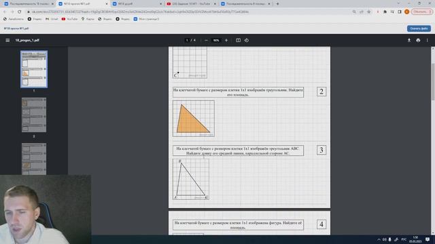The height and width of the screenshot is (244, 435).
Task: Open the browser side panel icon
Action: [400, 12]
